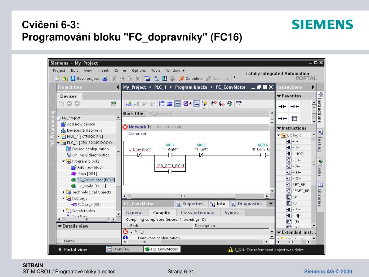Click the forward arrow in Project tree
369x277 pixels.
pyautogui.click(x=77, y=104)
